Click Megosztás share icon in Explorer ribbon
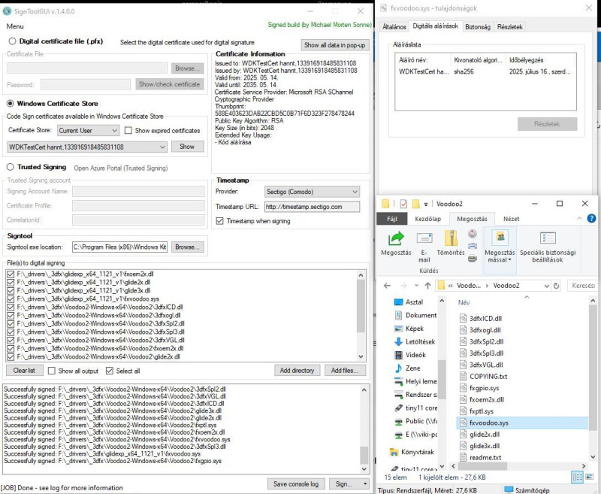The image size is (601, 494). tap(396, 239)
